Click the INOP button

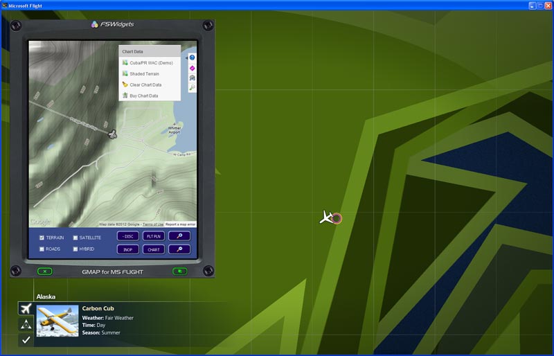[x=128, y=249]
